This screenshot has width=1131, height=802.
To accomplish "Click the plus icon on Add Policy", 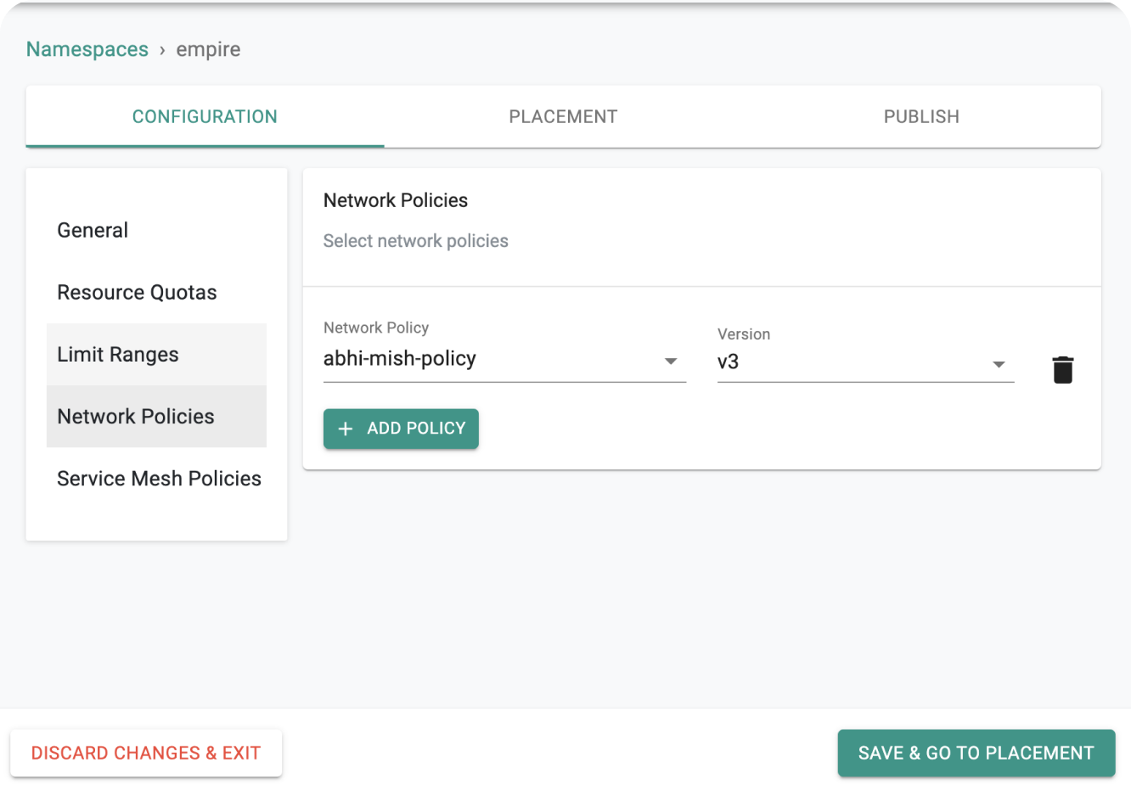I will (x=346, y=429).
